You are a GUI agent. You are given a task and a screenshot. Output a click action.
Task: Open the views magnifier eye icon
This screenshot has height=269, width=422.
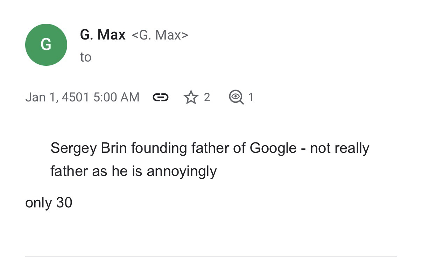click(x=236, y=97)
